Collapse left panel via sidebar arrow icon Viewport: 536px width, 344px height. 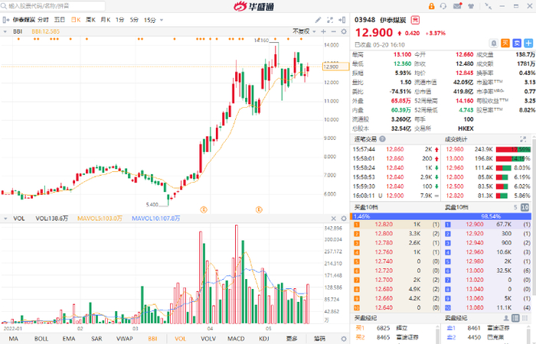5,20
